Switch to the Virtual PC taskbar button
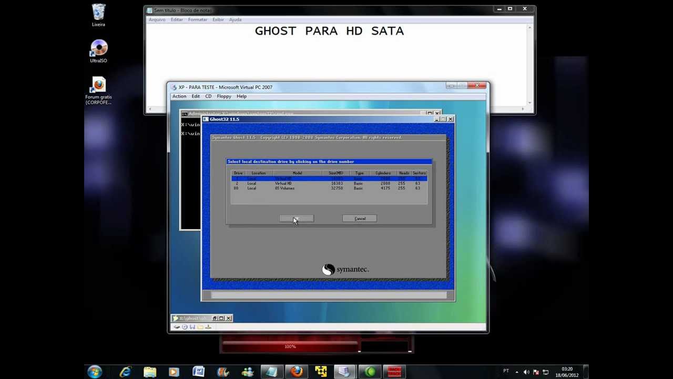The width and height of the screenshot is (673, 379). coord(345,372)
